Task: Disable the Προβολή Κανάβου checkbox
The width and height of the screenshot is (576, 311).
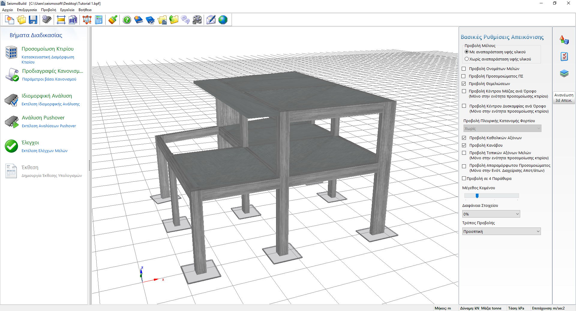Action: coord(464,145)
